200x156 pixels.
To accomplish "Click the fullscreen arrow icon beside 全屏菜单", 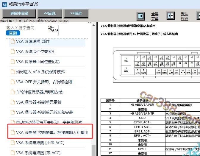I will (141, 16).
